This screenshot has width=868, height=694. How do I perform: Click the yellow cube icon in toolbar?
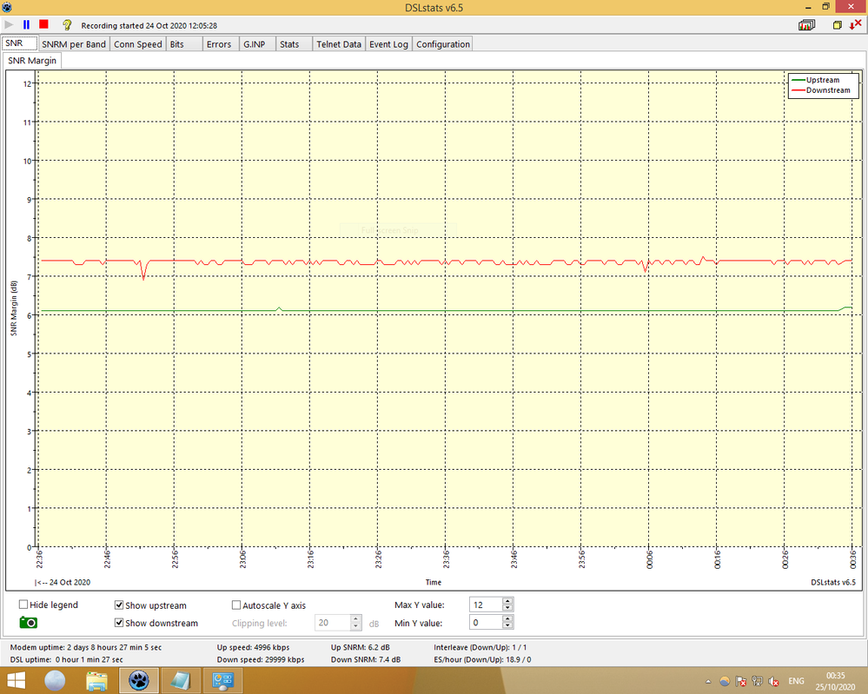click(x=838, y=25)
